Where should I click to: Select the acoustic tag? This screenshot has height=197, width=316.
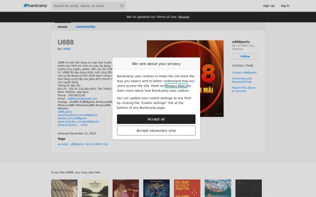(x=63, y=144)
